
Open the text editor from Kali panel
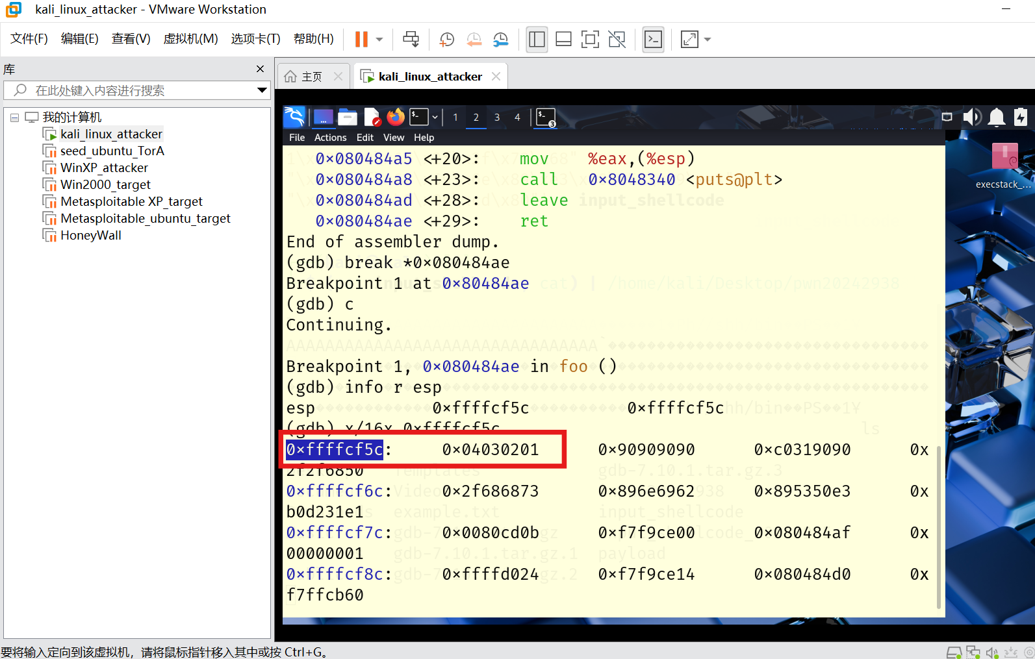[x=372, y=117]
